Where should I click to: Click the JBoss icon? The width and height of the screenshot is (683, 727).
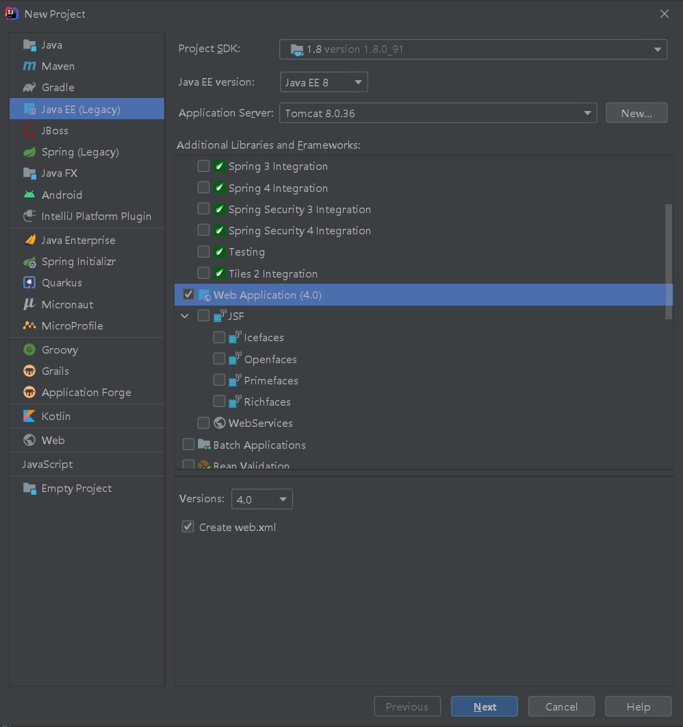tap(29, 130)
